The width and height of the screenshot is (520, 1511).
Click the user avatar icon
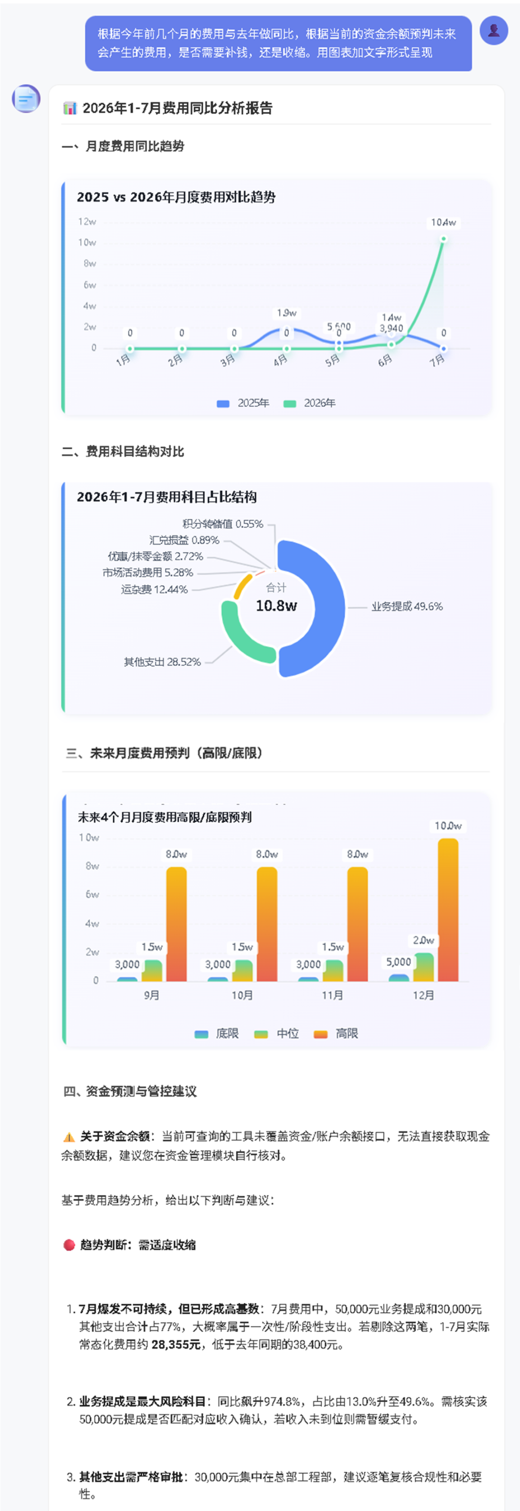click(x=494, y=30)
